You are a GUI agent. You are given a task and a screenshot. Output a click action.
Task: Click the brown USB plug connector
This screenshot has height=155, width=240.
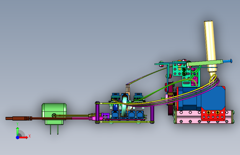point(19,118)
